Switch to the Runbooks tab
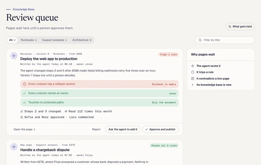Screen dimensions: 261x165 coord(29,40)
